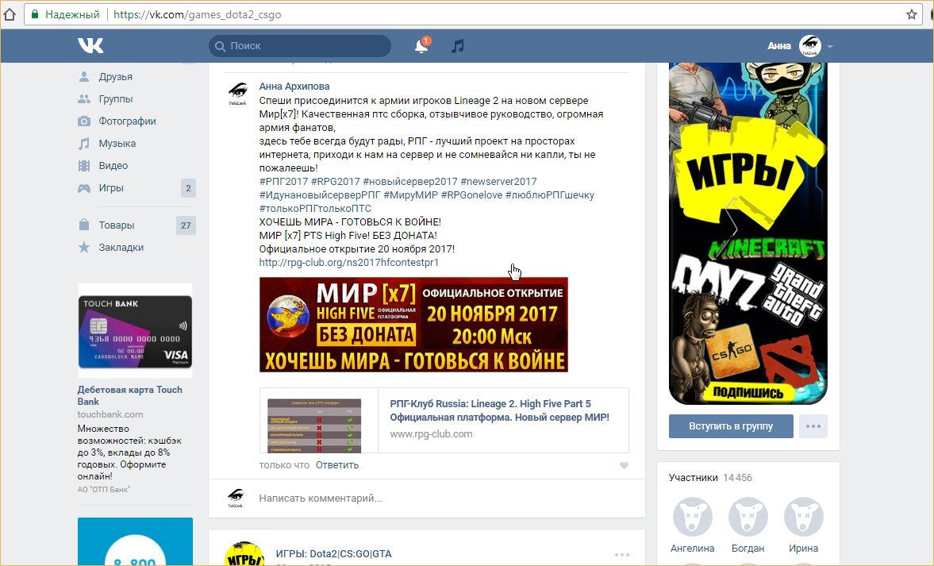Expand the profile menu arrow beside Анна
934x566 pixels.
click(830, 47)
